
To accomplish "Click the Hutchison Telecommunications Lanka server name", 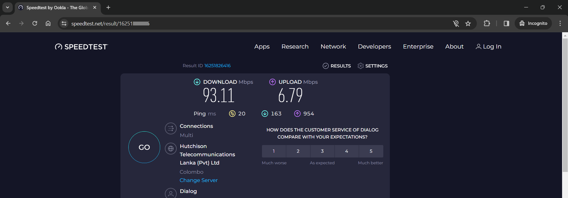I will pyautogui.click(x=207, y=154).
